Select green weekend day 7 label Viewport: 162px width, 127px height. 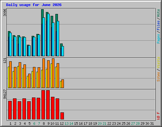pos(39,124)
